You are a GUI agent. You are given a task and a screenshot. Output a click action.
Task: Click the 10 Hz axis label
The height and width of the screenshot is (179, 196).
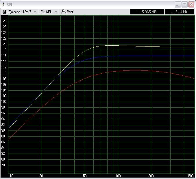11,176
